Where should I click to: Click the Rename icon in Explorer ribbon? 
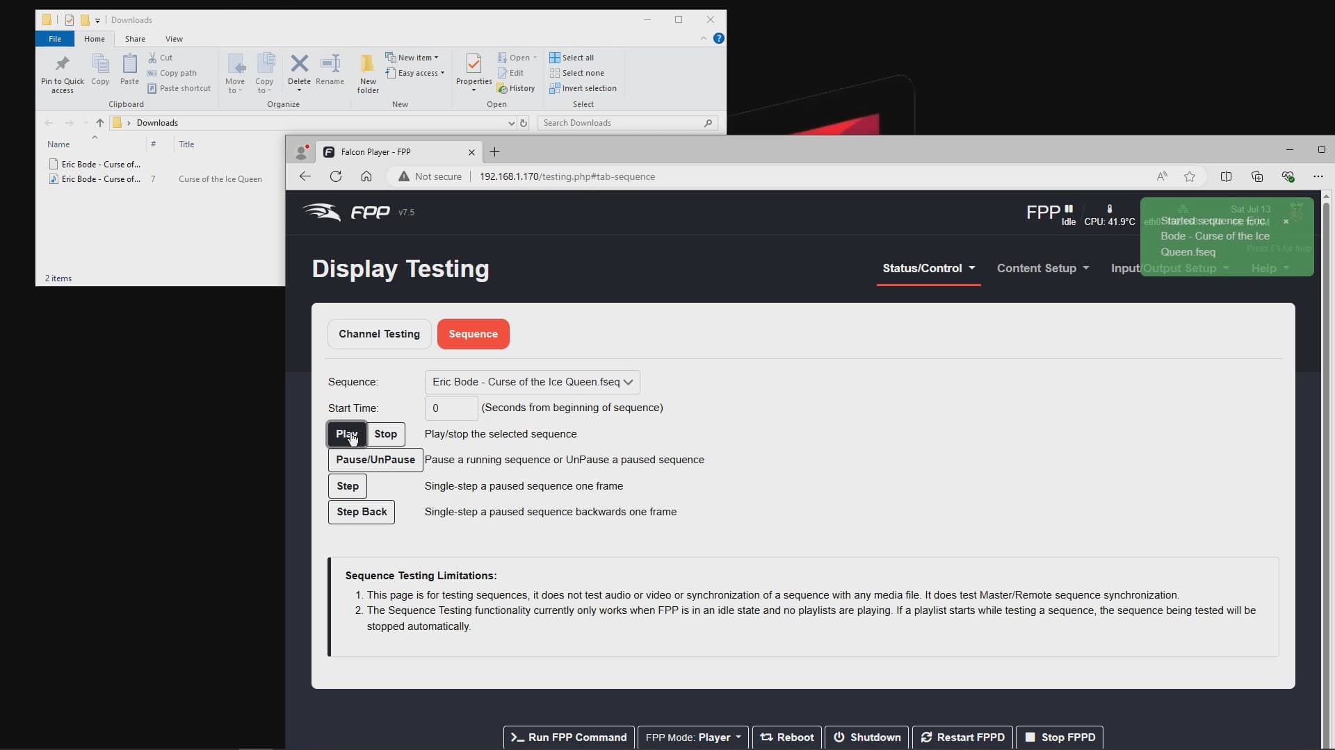(330, 69)
